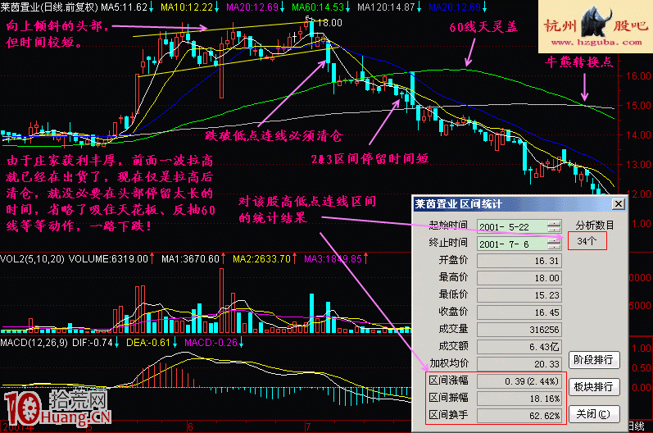Click the 莱茵置业(日线.前复权) chart title
Image resolution: width=653 pixels, height=433 pixels.
tap(49, 7)
